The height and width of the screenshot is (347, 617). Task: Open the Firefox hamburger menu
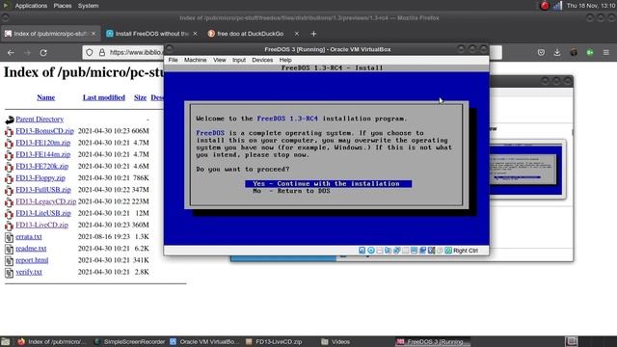point(606,52)
